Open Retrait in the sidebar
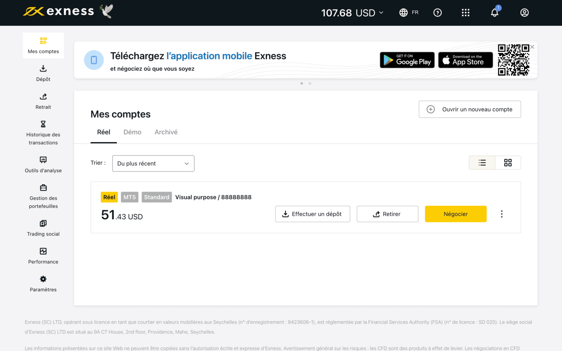 pos(43,101)
